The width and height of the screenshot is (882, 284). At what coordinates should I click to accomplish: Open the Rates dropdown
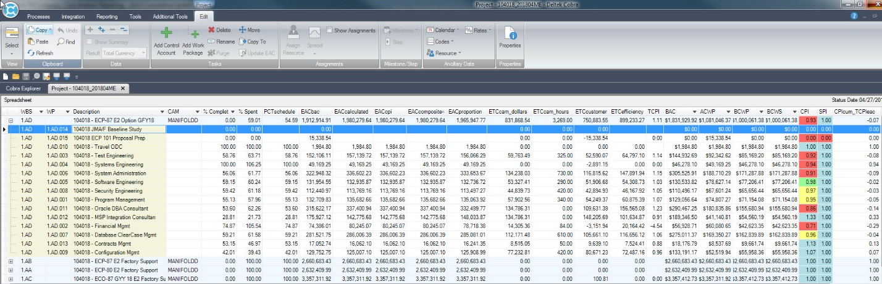pyautogui.click(x=478, y=30)
